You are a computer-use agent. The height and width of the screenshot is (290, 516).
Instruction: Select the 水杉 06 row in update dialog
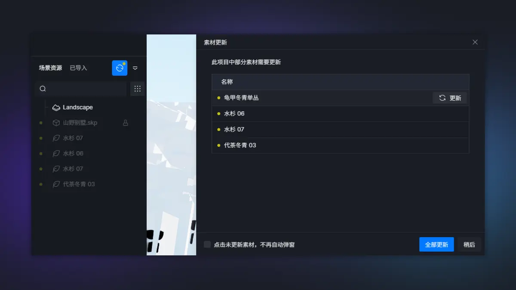coord(340,113)
